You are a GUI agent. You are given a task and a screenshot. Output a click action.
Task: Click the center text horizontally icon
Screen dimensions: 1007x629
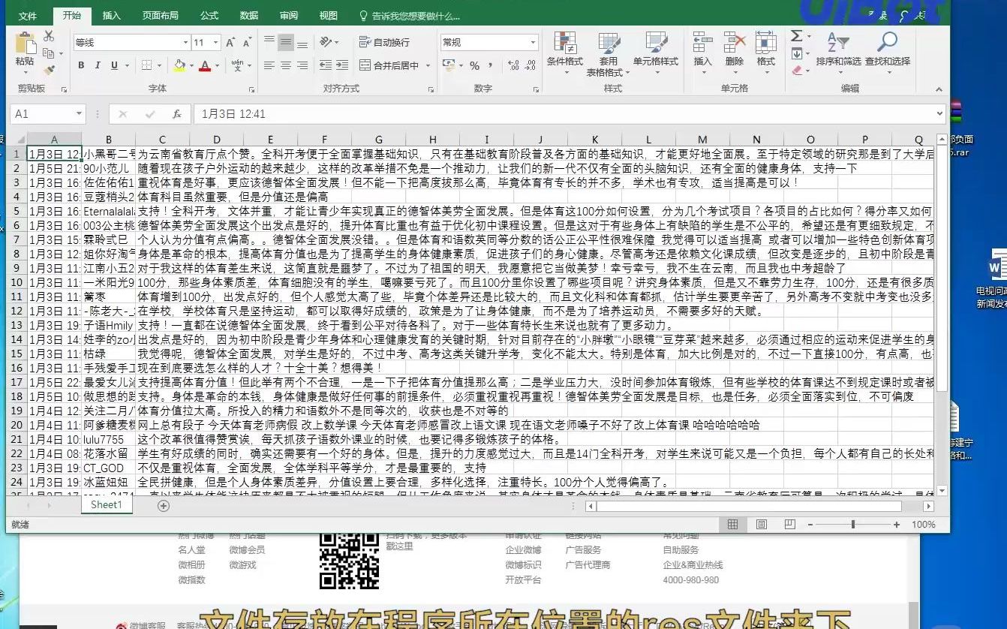tap(285, 66)
